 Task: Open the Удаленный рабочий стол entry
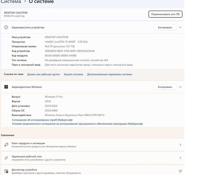pyautogui.click(x=93, y=158)
